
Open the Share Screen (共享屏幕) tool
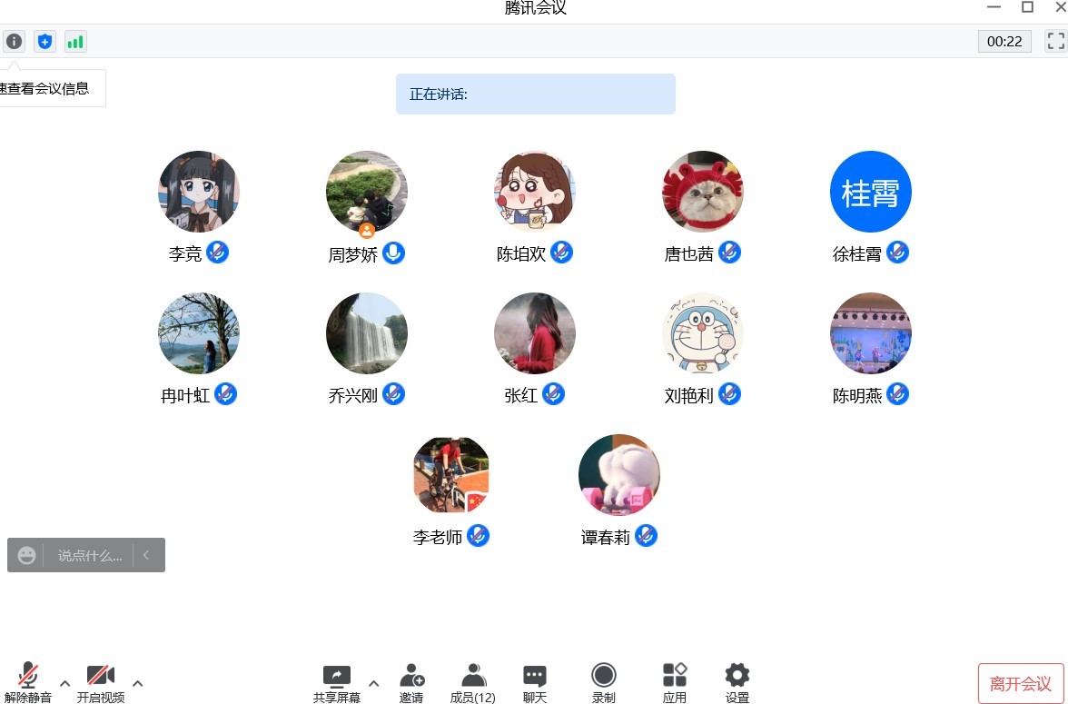click(x=336, y=683)
